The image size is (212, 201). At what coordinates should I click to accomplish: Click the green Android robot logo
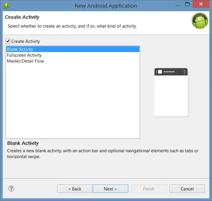coord(200,21)
